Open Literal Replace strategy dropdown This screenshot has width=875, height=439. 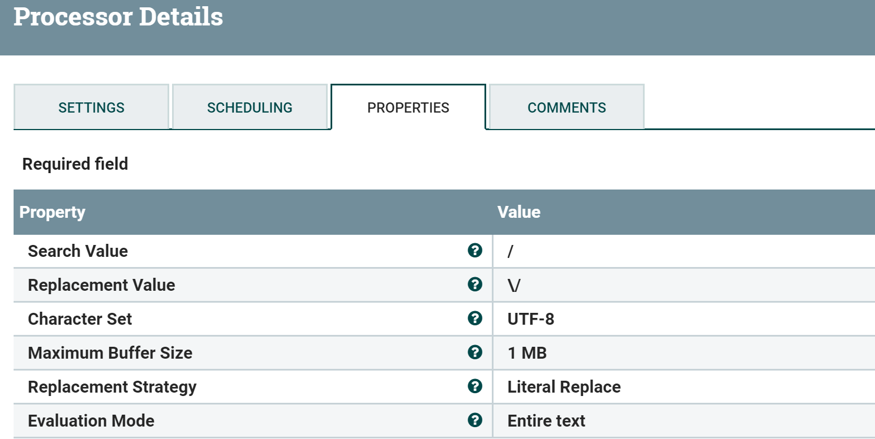(x=564, y=387)
